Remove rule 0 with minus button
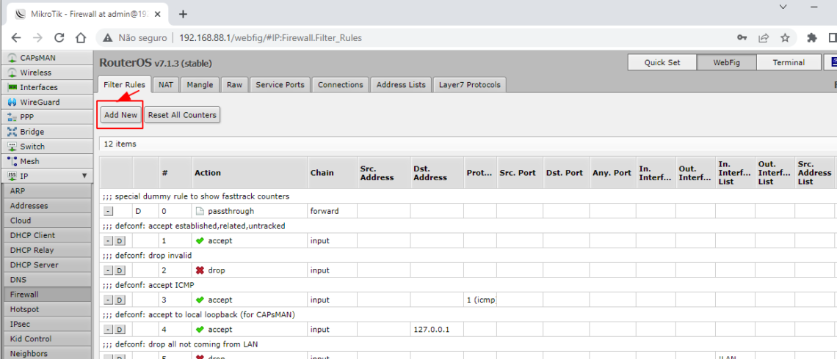This screenshot has width=837, height=359. click(x=109, y=212)
